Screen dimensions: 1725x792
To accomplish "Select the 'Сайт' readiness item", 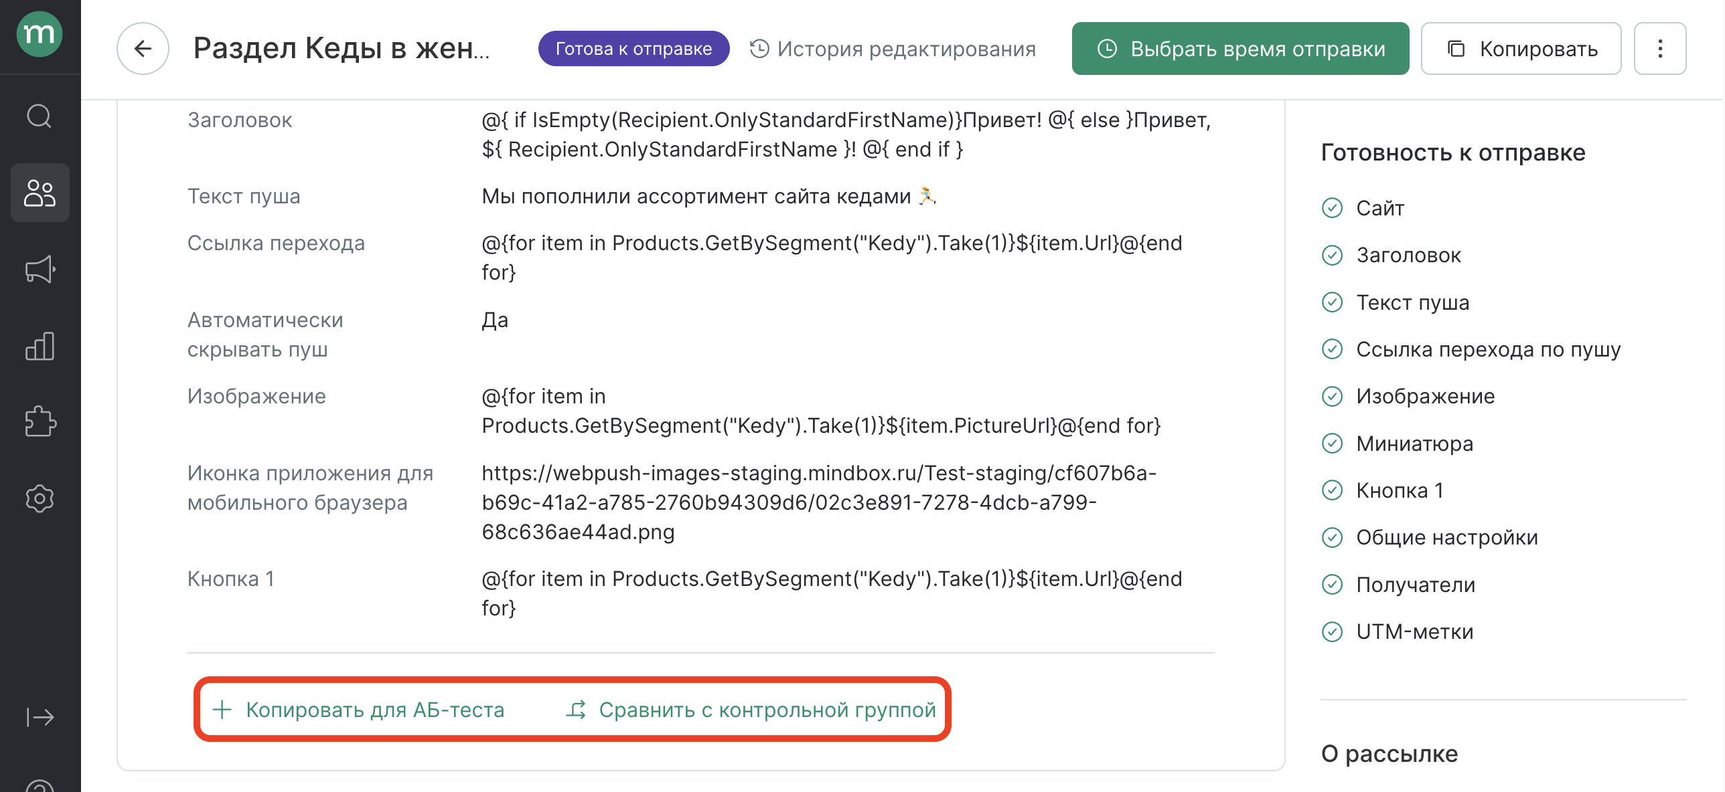I will (x=1363, y=208).
